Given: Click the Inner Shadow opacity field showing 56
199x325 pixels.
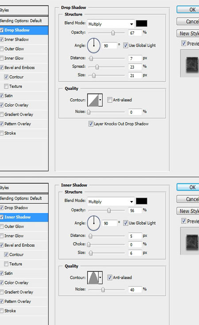Looking at the screenshot, I should [135, 210].
